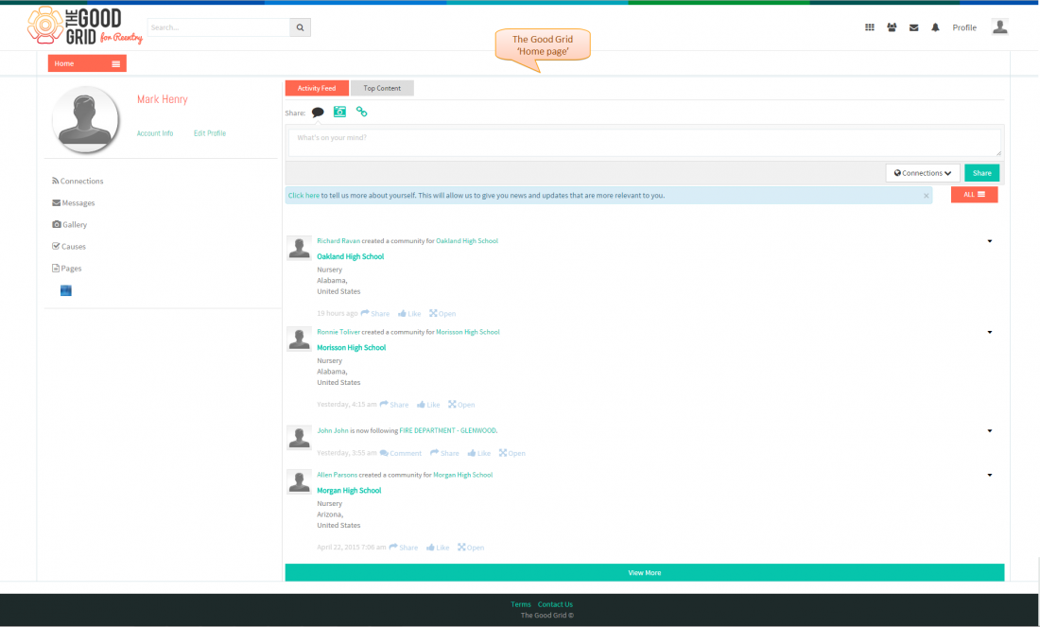Open the apps grid icon in header

870,27
